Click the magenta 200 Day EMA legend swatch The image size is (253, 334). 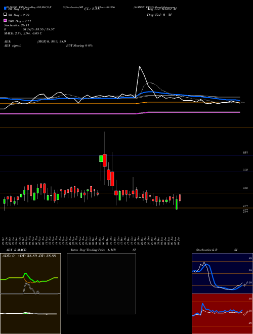[x=5, y=21]
